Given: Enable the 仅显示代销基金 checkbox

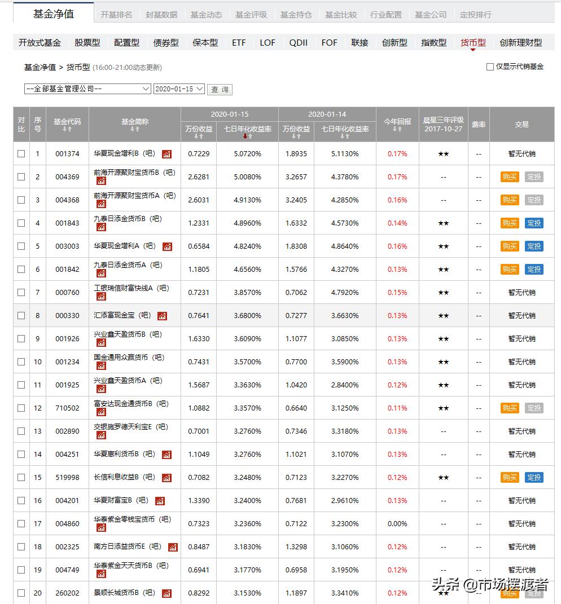Looking at the screenshot, I should click(489, 67).
